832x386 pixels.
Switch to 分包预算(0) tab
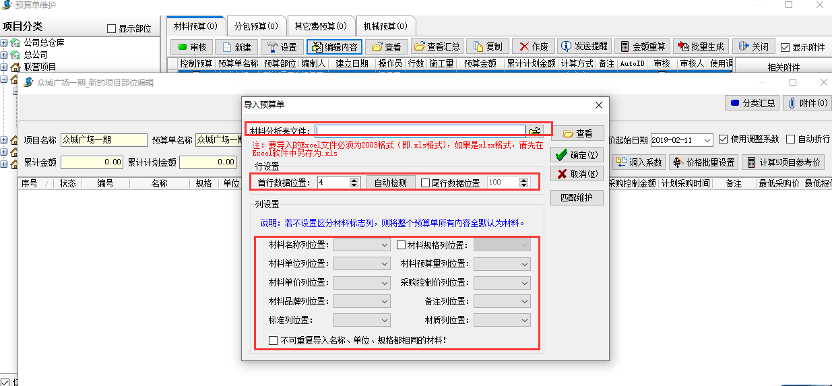(x=255, y=26)
